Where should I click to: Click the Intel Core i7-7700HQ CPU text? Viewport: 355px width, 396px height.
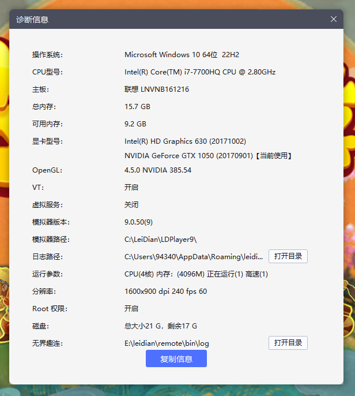(200, 72)
